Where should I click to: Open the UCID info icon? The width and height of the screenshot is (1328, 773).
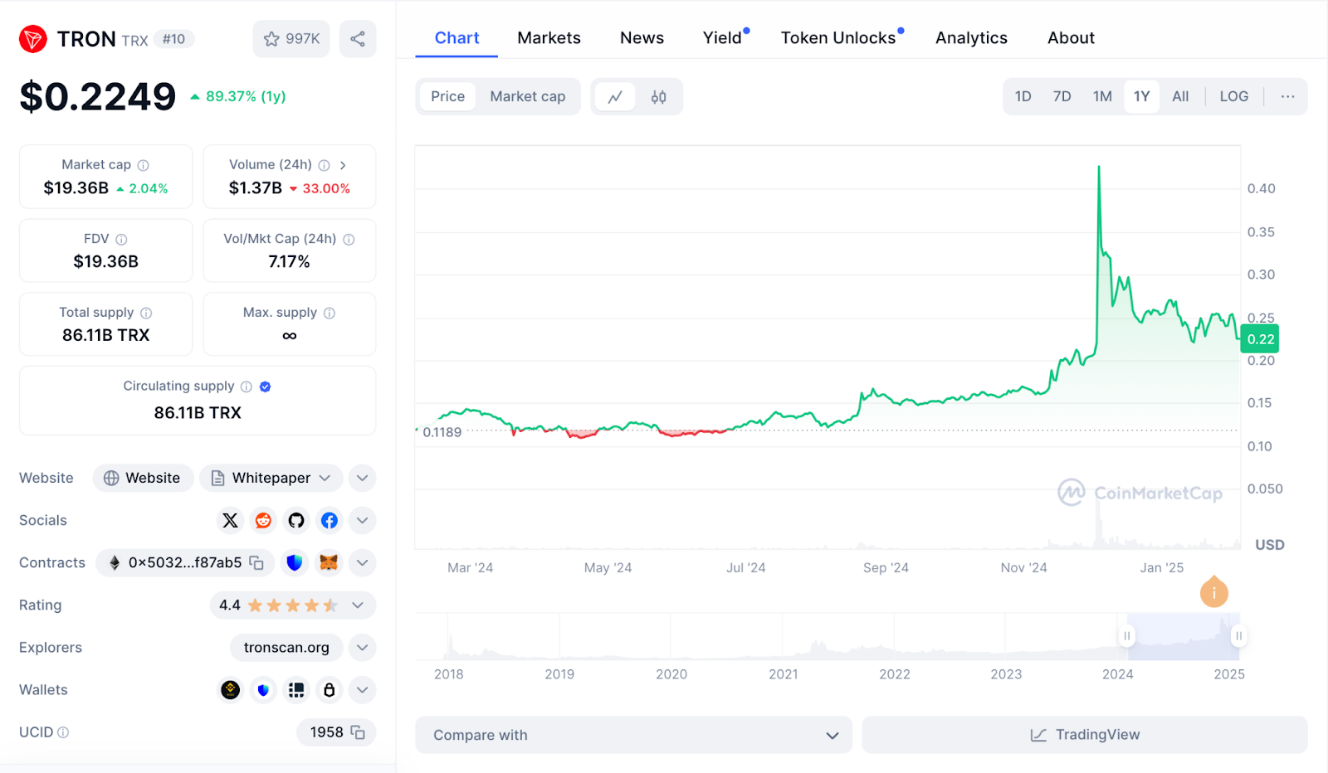click(63, 732)
